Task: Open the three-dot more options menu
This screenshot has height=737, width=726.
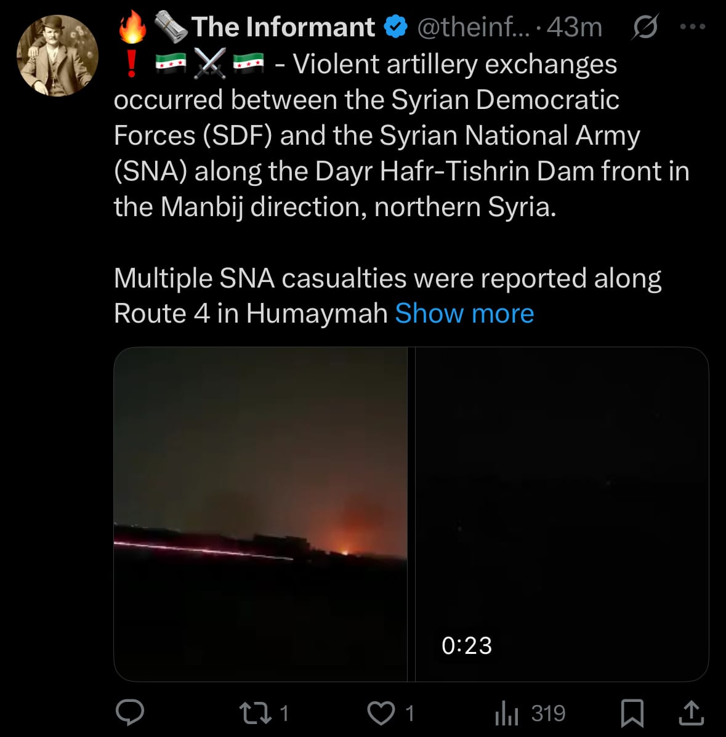Action: click(692, 27)
